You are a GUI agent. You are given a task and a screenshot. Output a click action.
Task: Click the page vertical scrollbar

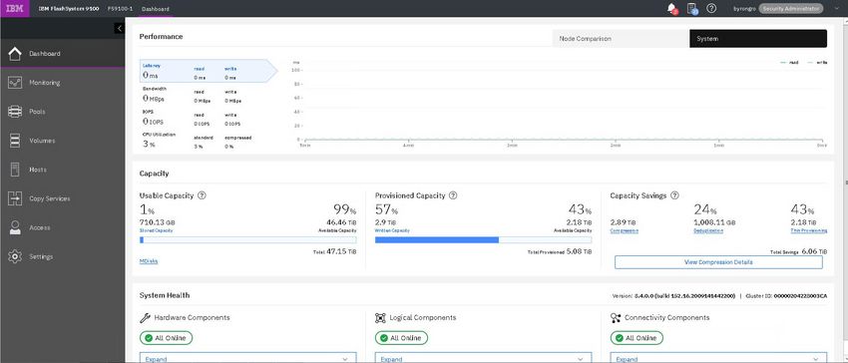845,183
